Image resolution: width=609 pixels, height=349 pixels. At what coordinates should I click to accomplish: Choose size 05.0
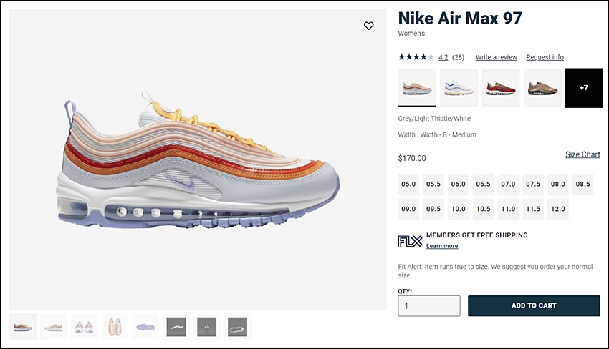tap(408, 185)
